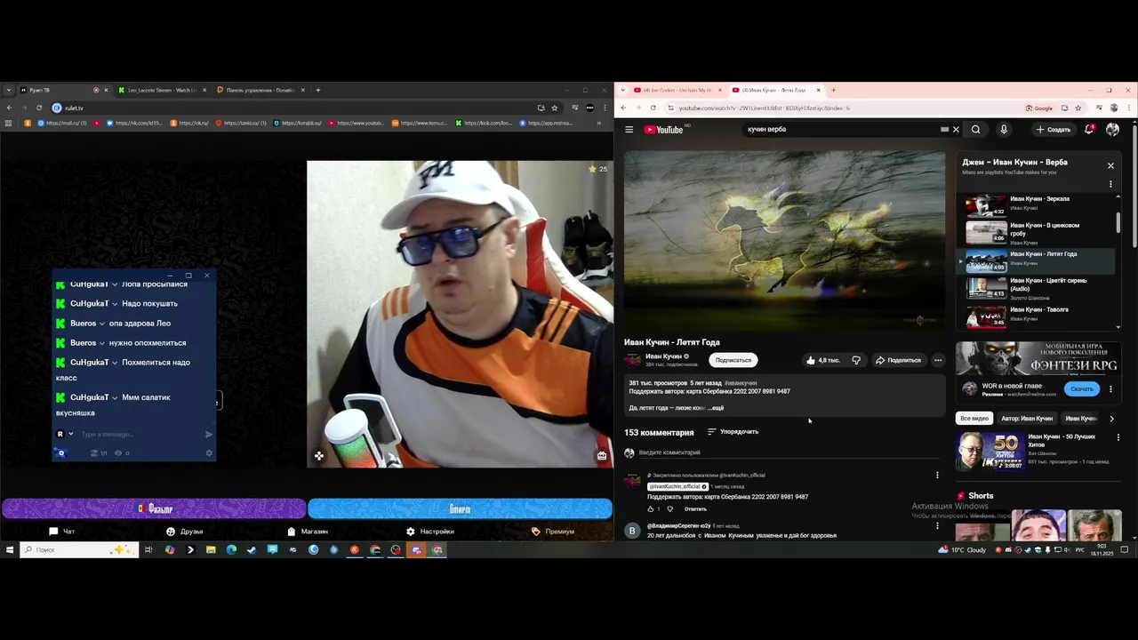Click move icon on webcam video
The image size is (1138, 640).
click(x=319, y=456)
